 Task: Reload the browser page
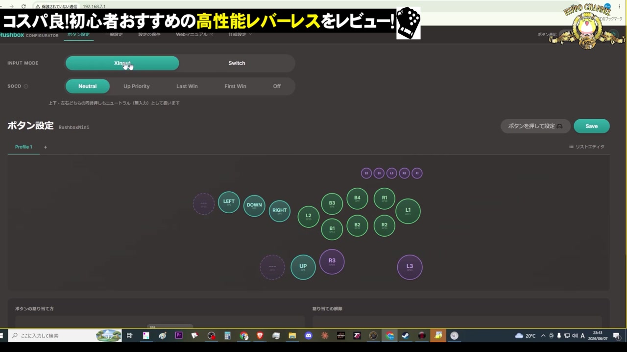[x=24, y=6]
